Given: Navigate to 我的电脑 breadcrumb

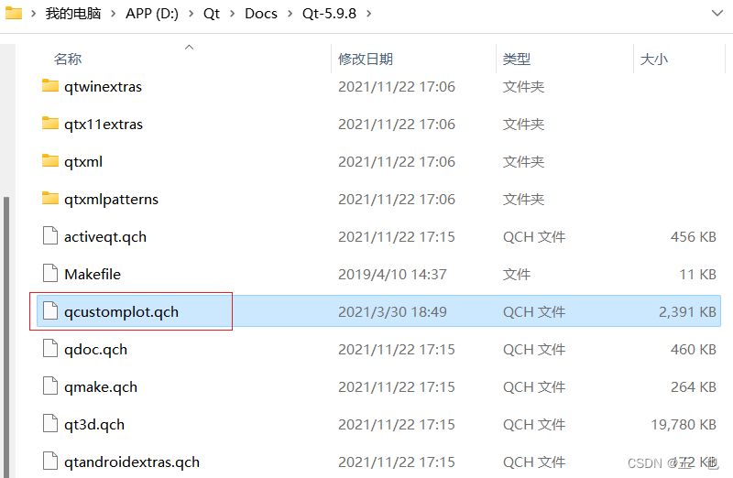Looking at the screenshot, I should [x=73, y=14].
